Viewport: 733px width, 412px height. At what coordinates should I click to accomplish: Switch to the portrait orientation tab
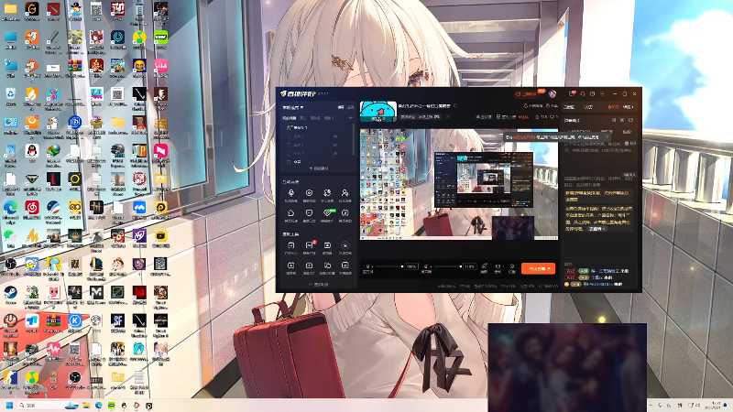(x=351, y=107)
